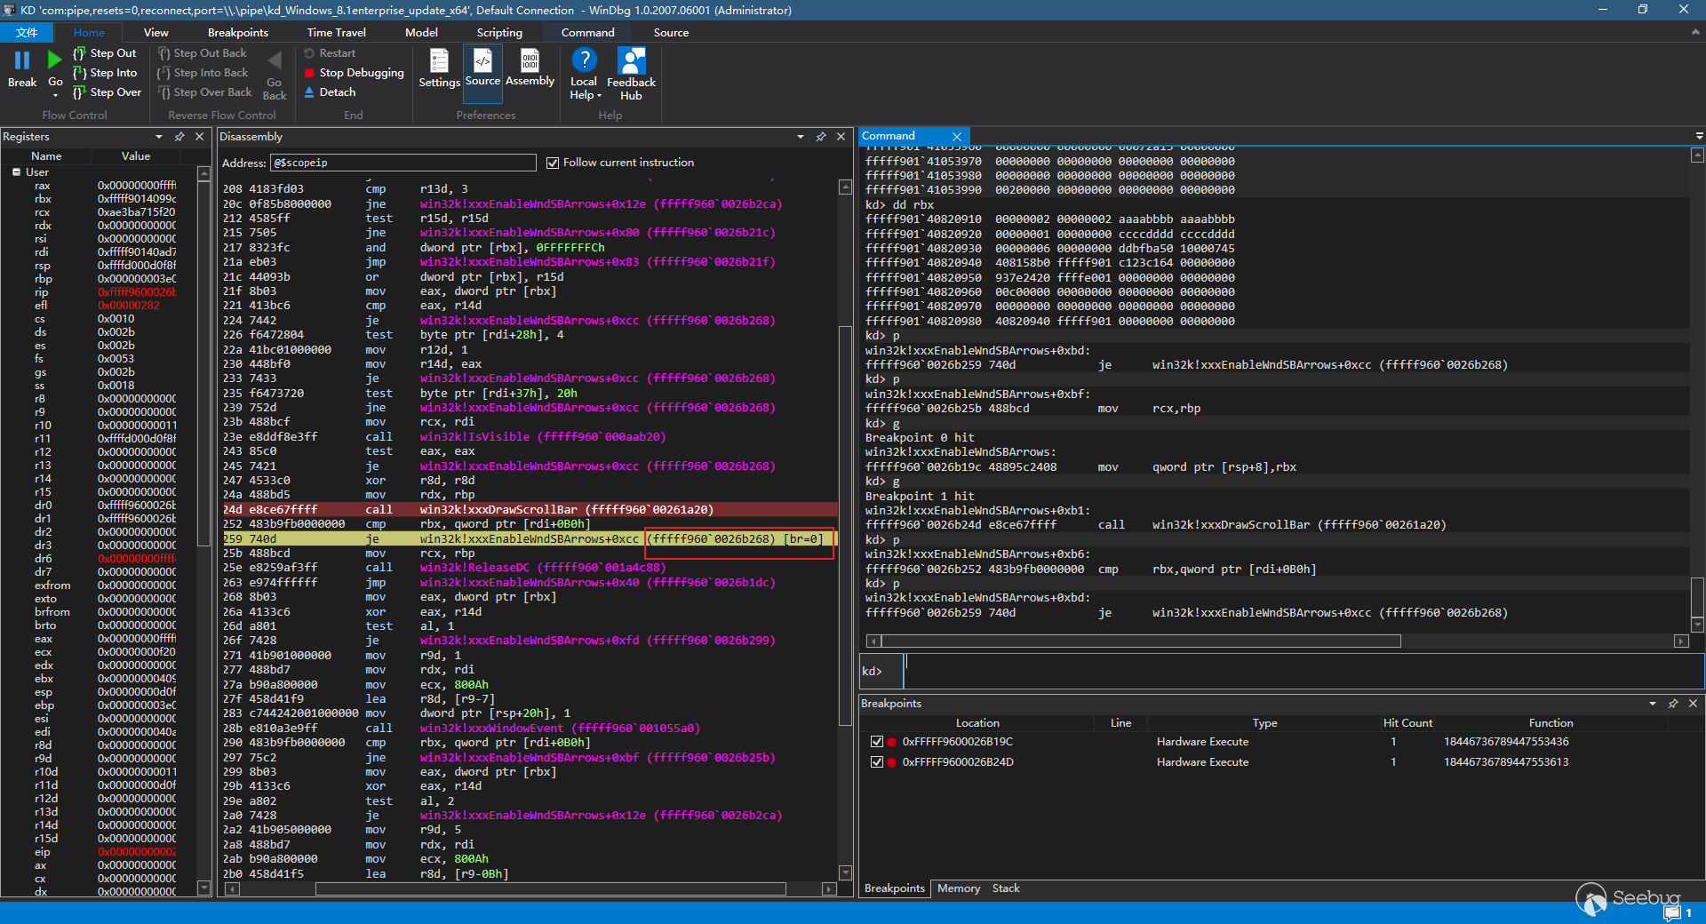Switch to the Source ribbon tab
Viewport: 1706px width, 924px height.
click(x=671, y=33)
